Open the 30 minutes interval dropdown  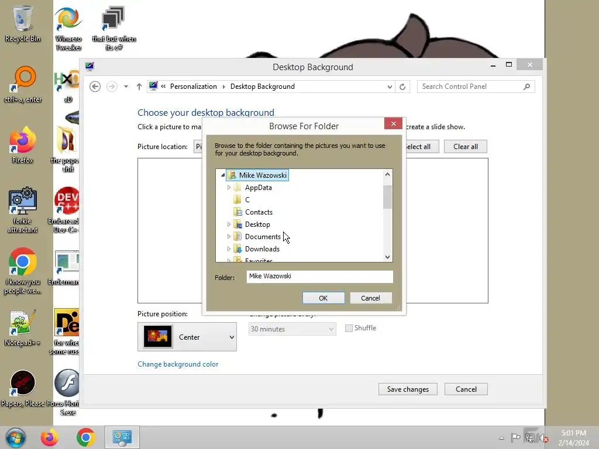pos(292,329)
